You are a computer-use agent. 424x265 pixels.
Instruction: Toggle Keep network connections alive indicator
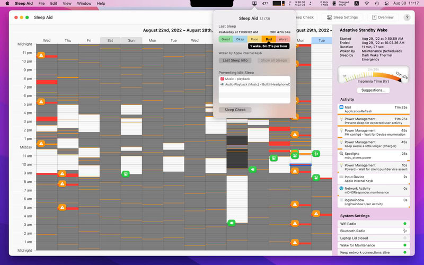point(405,252)
